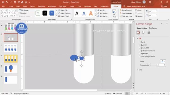Switch to the Transitions tab

pyautogui.click(x=41, y=6)
